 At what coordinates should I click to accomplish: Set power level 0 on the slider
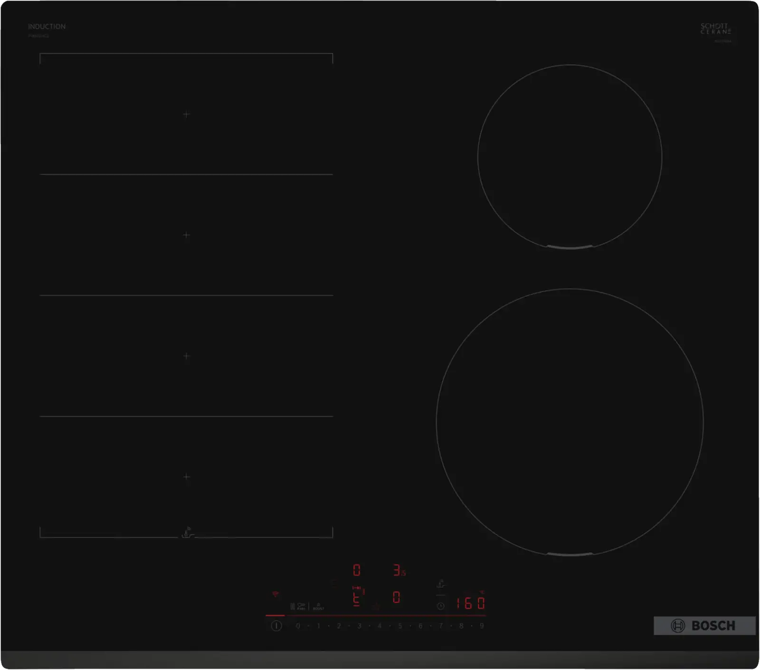pyautogui.click(x=298, y=626)
